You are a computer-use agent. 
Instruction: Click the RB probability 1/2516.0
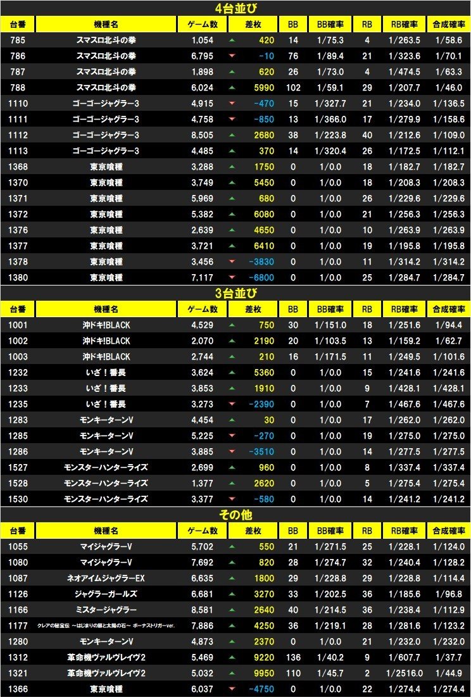pyautogui.click(x=404, y=674)
